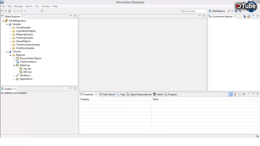The width and height of the screenshot is (260, 146).
Task: Select the TransformationSamples folder
Action: (28, 45)
